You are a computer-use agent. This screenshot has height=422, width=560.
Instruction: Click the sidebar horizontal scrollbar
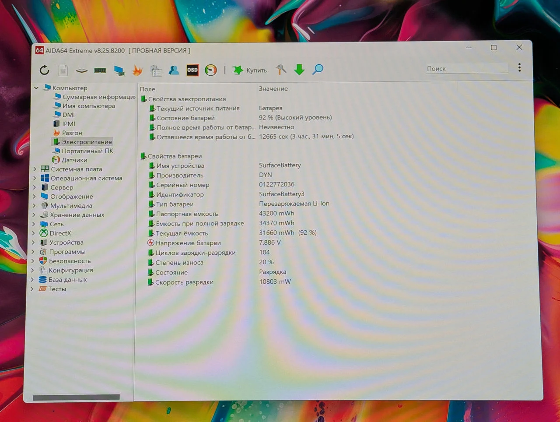[76, 397]
